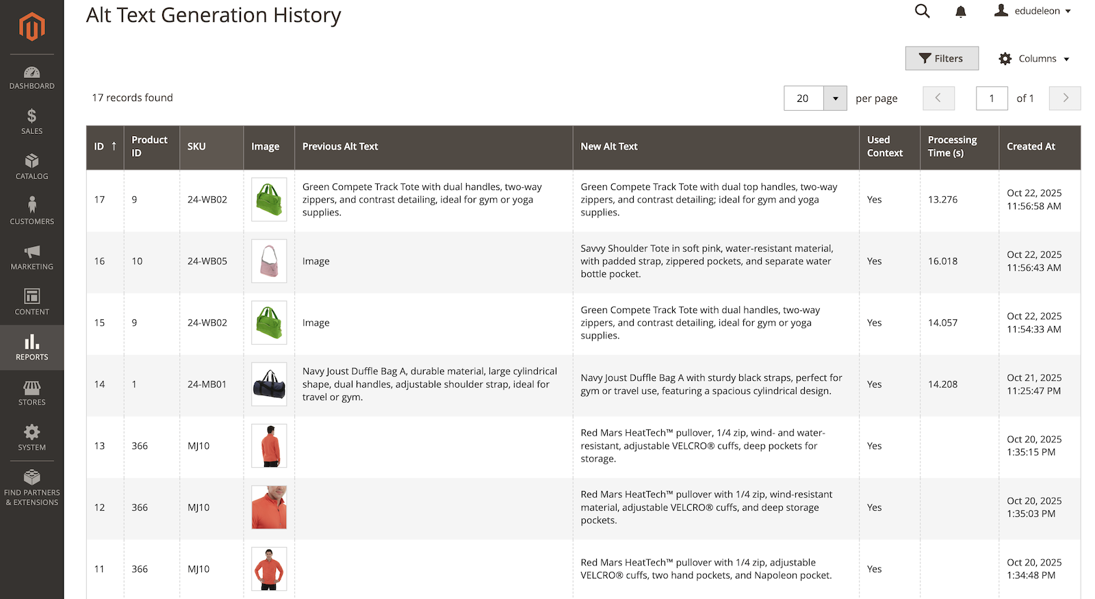Open the Customers menu
1095x599 pixels.
pos(31,213)
